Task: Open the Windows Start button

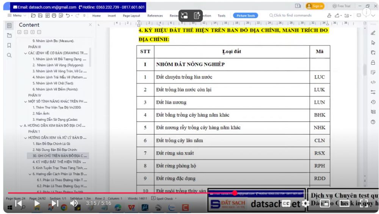Action: [10, 208]
